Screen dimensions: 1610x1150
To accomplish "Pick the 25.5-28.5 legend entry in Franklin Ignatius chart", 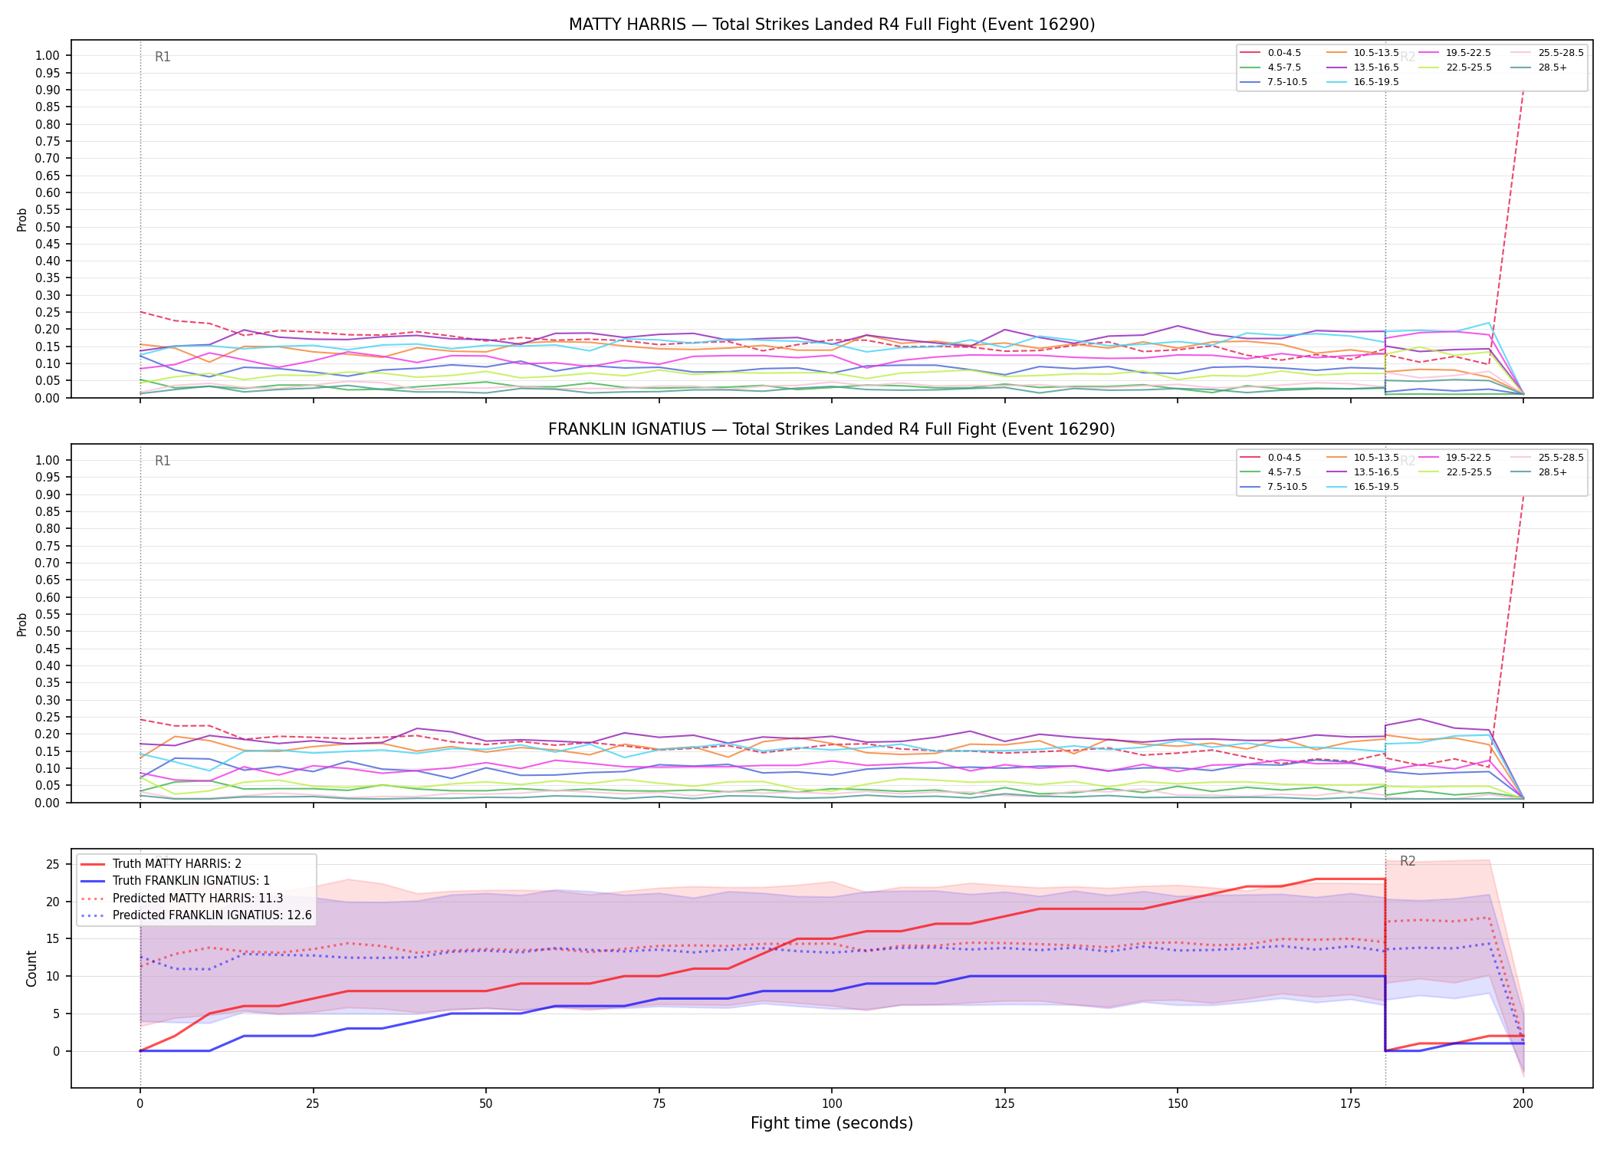I will pyautogui.click(x=1548, y=458).
